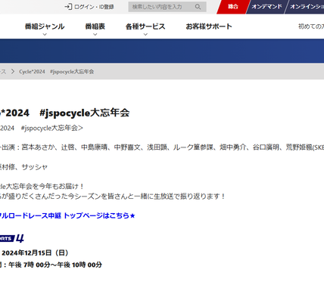Open ログイン・ID登録 link

(x=94, y=7)
